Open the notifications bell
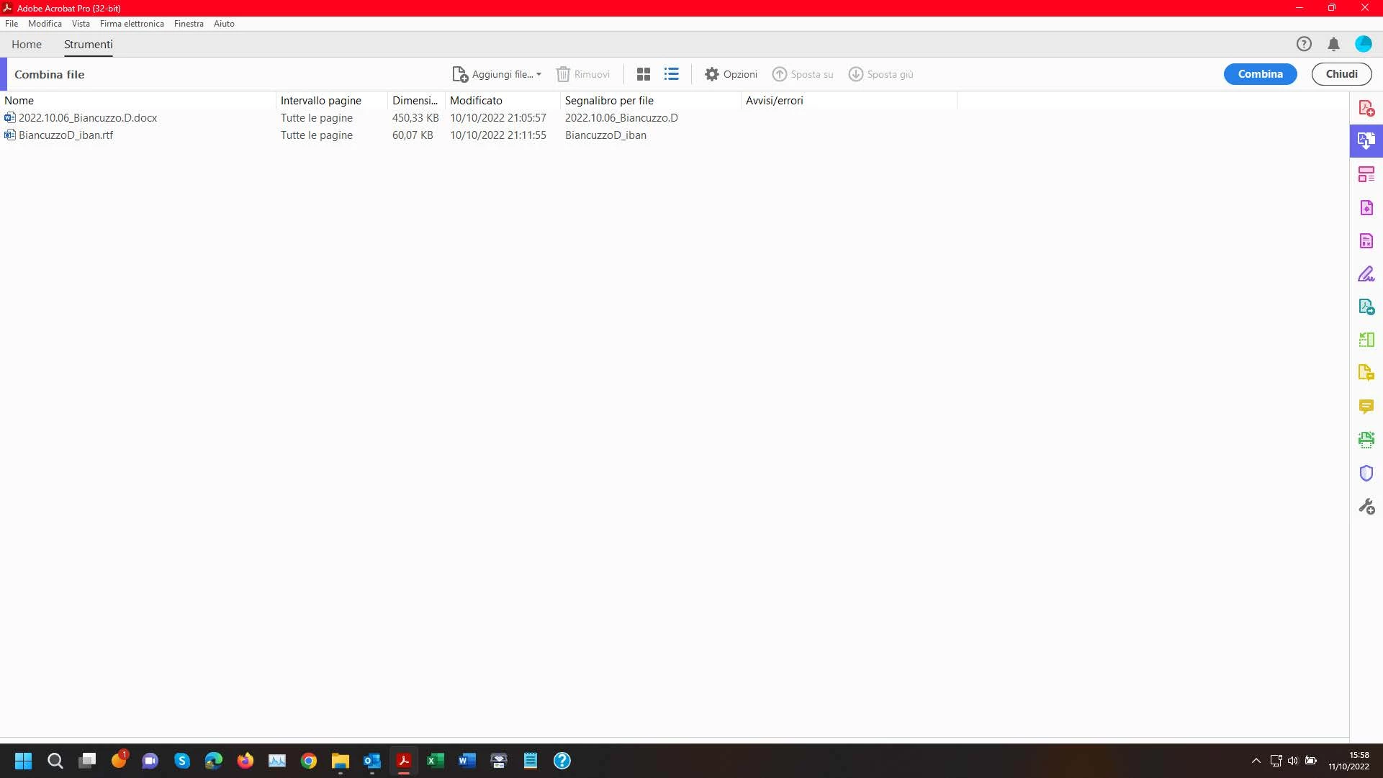The width and height of the screenshot is (1383, 778). (x=1333, y=45)
